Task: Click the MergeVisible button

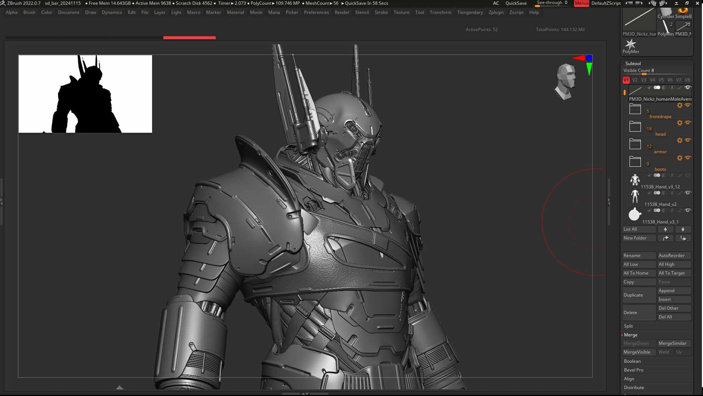Action: 637,352
